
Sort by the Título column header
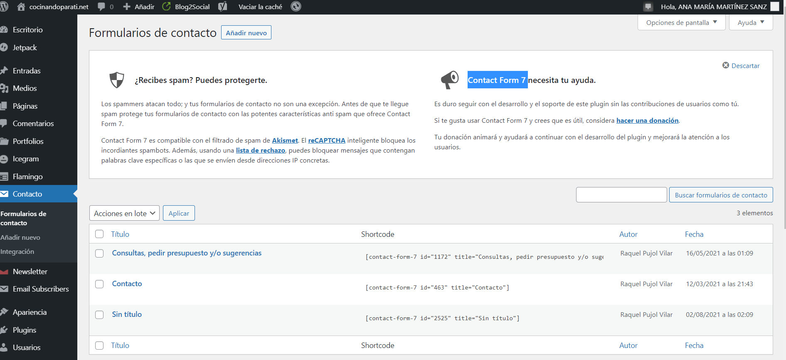click(120, 234)
